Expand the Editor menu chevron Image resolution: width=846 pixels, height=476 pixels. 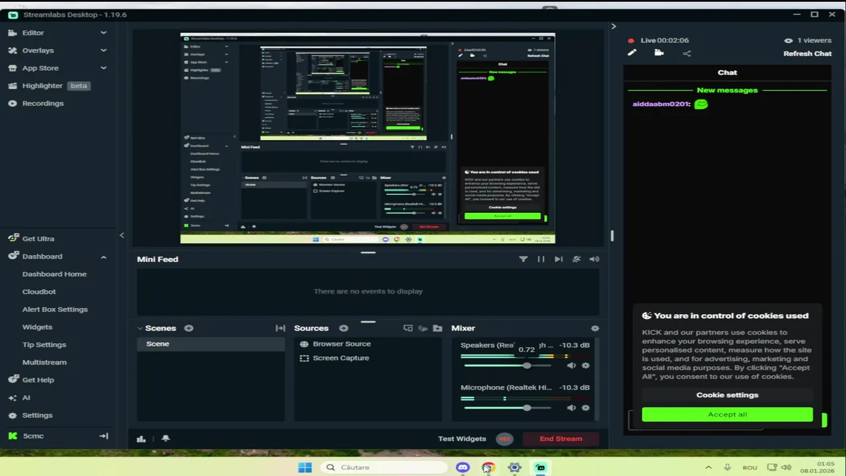click(103, 32)
